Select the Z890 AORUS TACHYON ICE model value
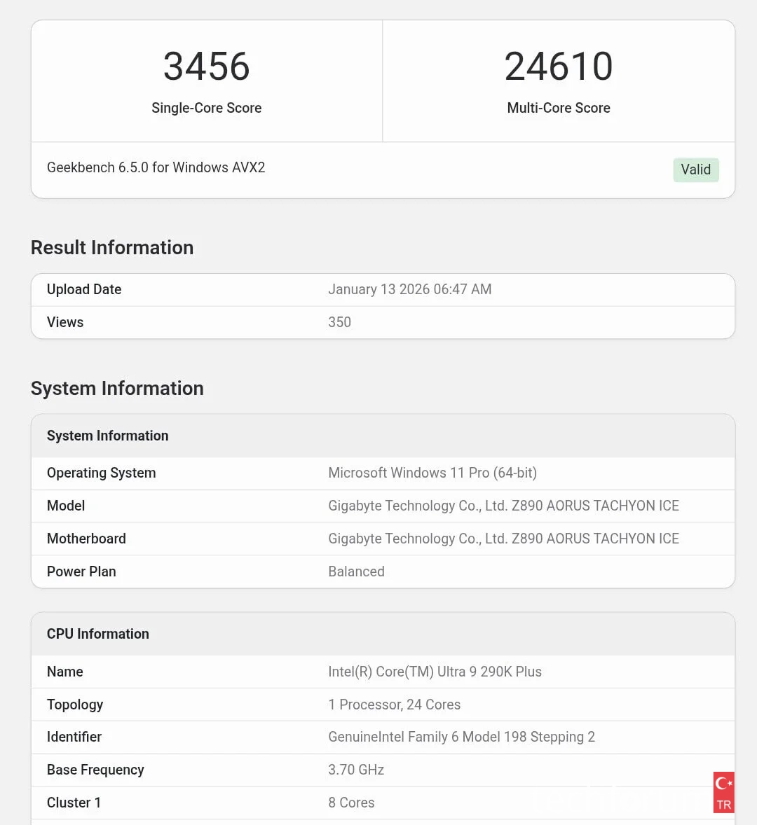757x825 pixels. [503, 506]
